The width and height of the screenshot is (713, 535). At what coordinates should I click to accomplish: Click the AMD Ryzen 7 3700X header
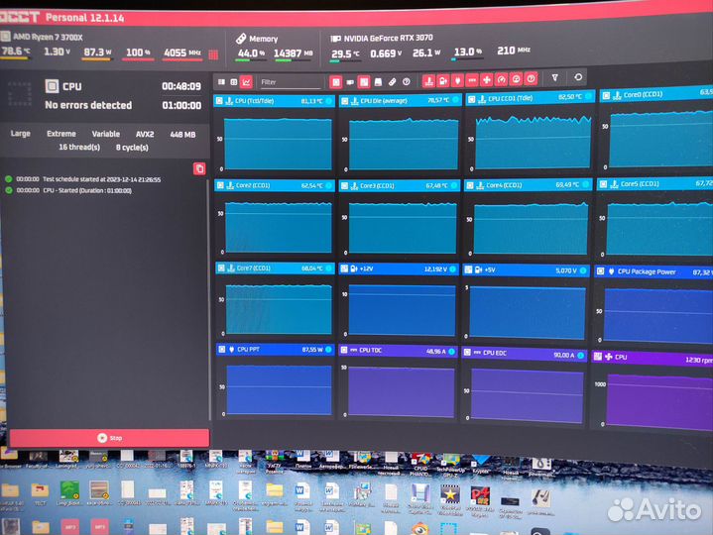[x=48, y=38]
